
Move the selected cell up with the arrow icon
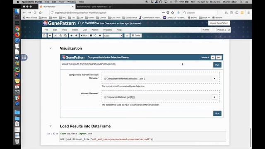coord(71,36)
